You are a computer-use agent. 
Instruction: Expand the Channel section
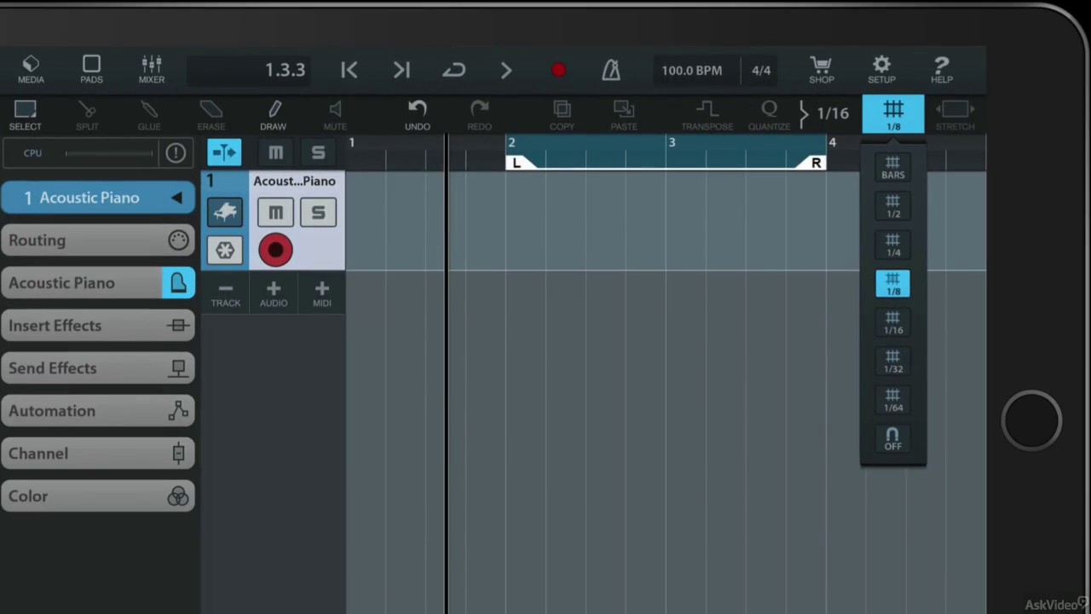tap(98, 454)
